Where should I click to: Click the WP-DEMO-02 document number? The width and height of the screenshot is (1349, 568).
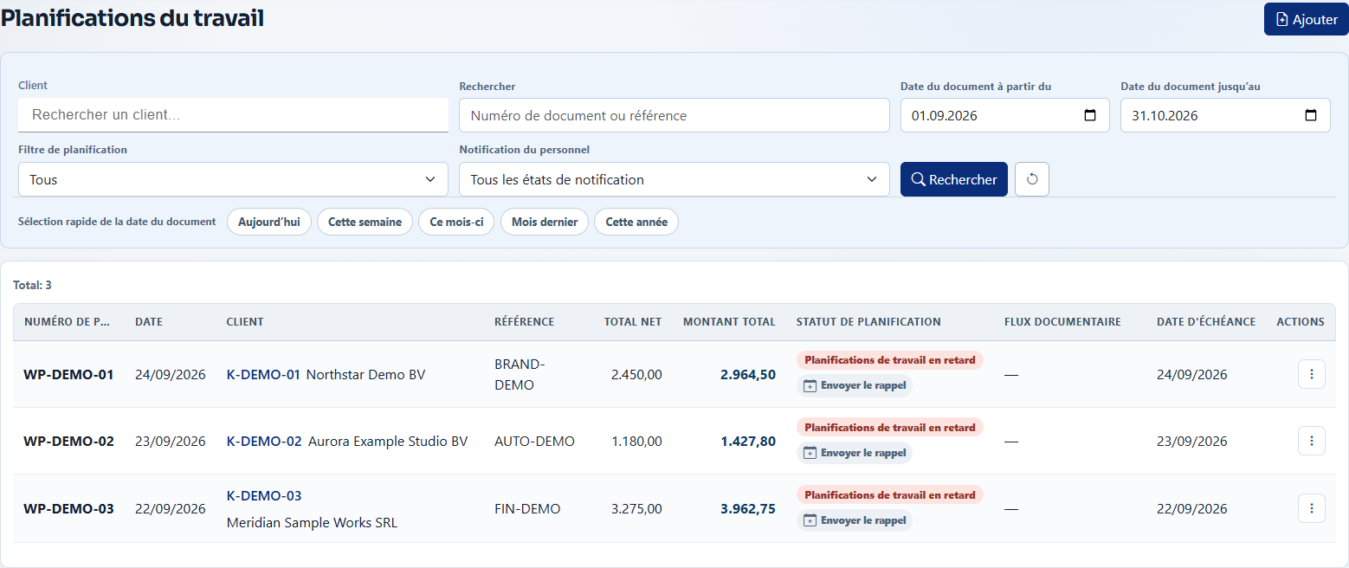(68, 441)
